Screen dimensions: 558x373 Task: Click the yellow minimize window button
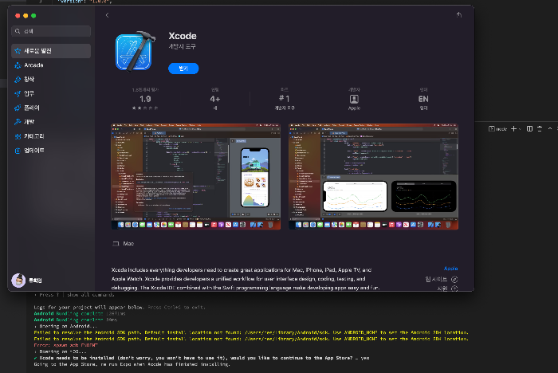click(x=26, y=16)
